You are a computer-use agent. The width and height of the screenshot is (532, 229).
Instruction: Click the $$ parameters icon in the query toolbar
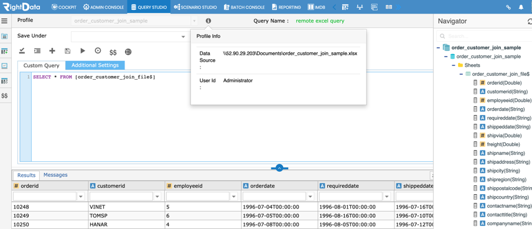(113, 52)
